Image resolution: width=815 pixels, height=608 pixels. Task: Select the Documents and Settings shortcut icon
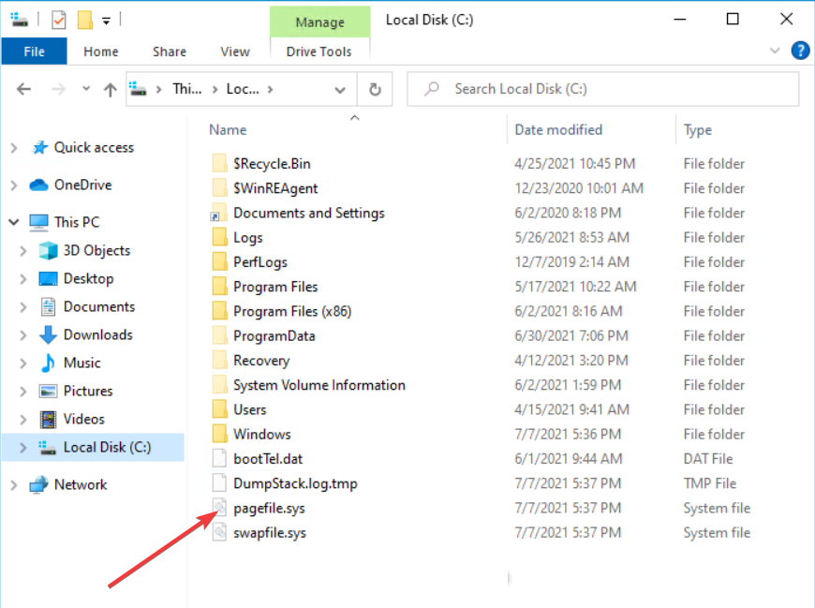pyautogui.click(x=219, y=213)
